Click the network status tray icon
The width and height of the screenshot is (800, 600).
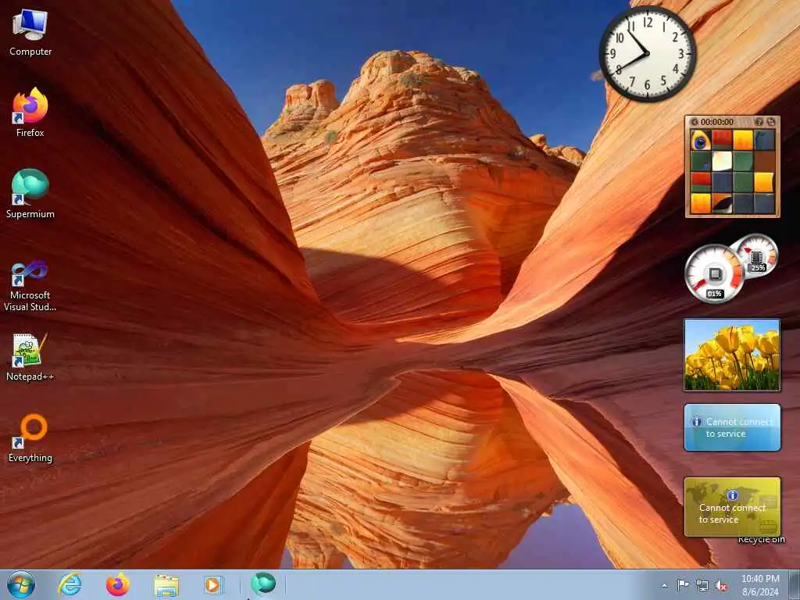(702, 585)
